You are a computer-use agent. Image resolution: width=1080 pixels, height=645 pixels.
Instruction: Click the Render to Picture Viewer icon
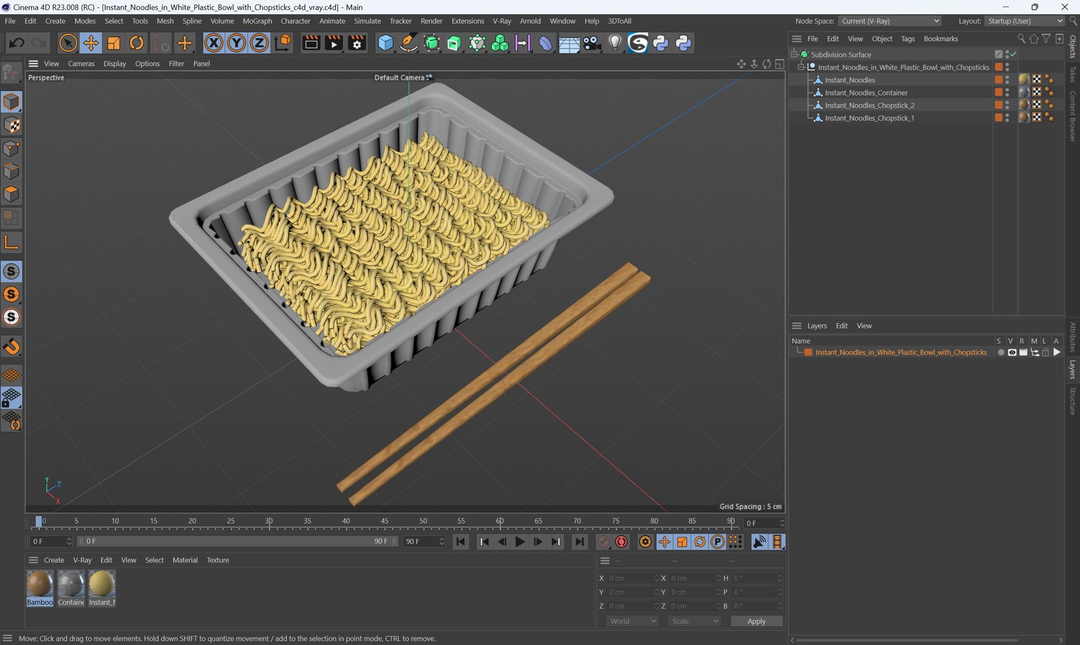(334, 43)
